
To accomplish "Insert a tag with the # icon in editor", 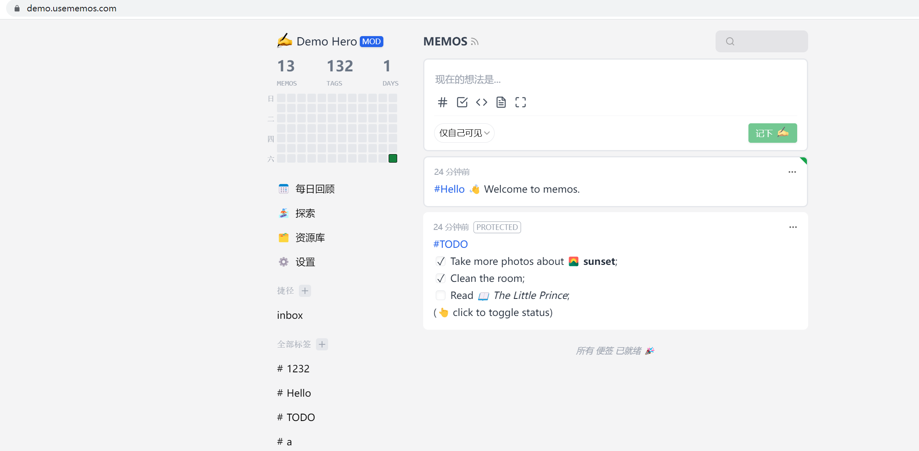I will [x=443, y=102].
